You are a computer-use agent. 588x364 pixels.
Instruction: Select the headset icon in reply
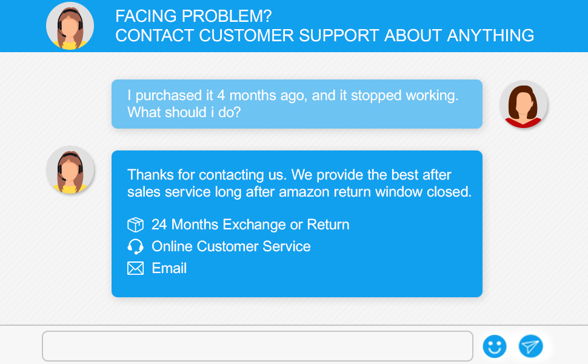[135, 246]
